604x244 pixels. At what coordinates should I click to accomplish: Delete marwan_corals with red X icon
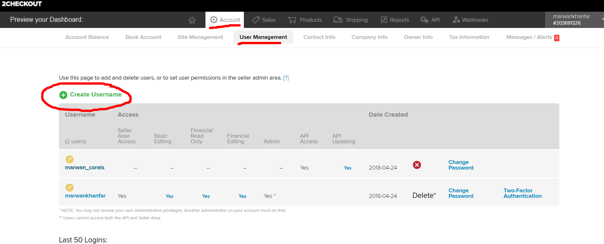point(417,165)
